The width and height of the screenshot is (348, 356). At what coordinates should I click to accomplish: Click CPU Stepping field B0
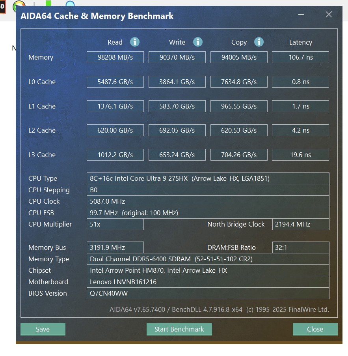[208, 190]
